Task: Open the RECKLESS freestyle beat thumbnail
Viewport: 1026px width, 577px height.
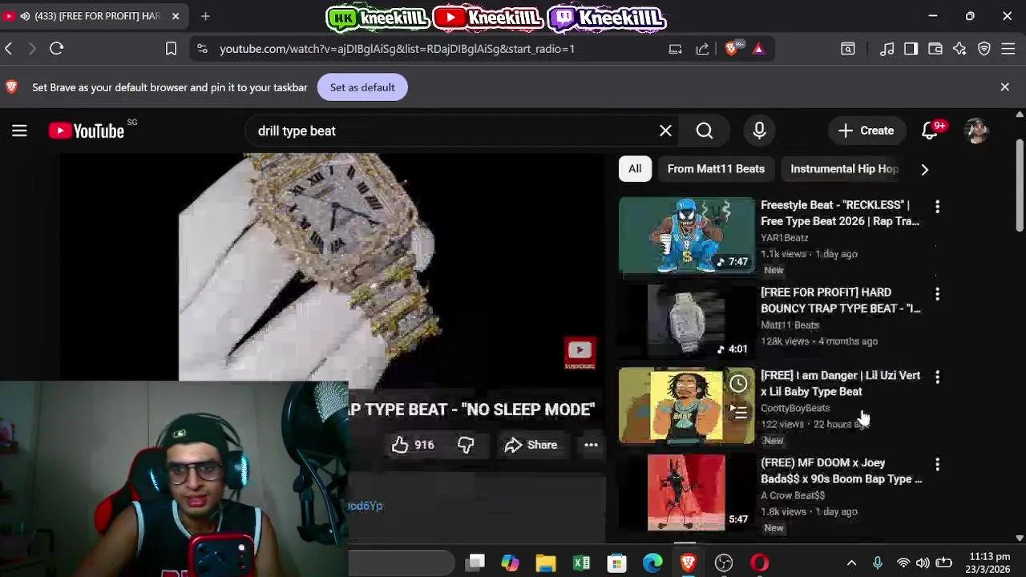Action: [687, 236]
